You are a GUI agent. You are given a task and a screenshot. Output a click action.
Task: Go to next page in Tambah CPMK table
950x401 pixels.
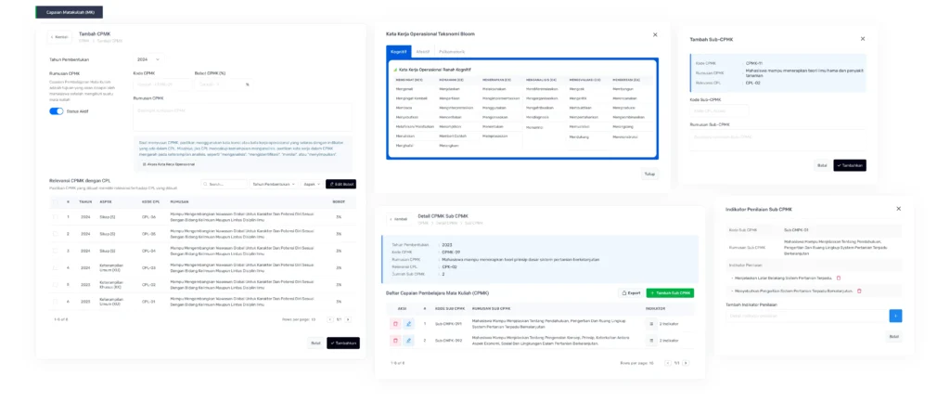(x=348, y=319)
